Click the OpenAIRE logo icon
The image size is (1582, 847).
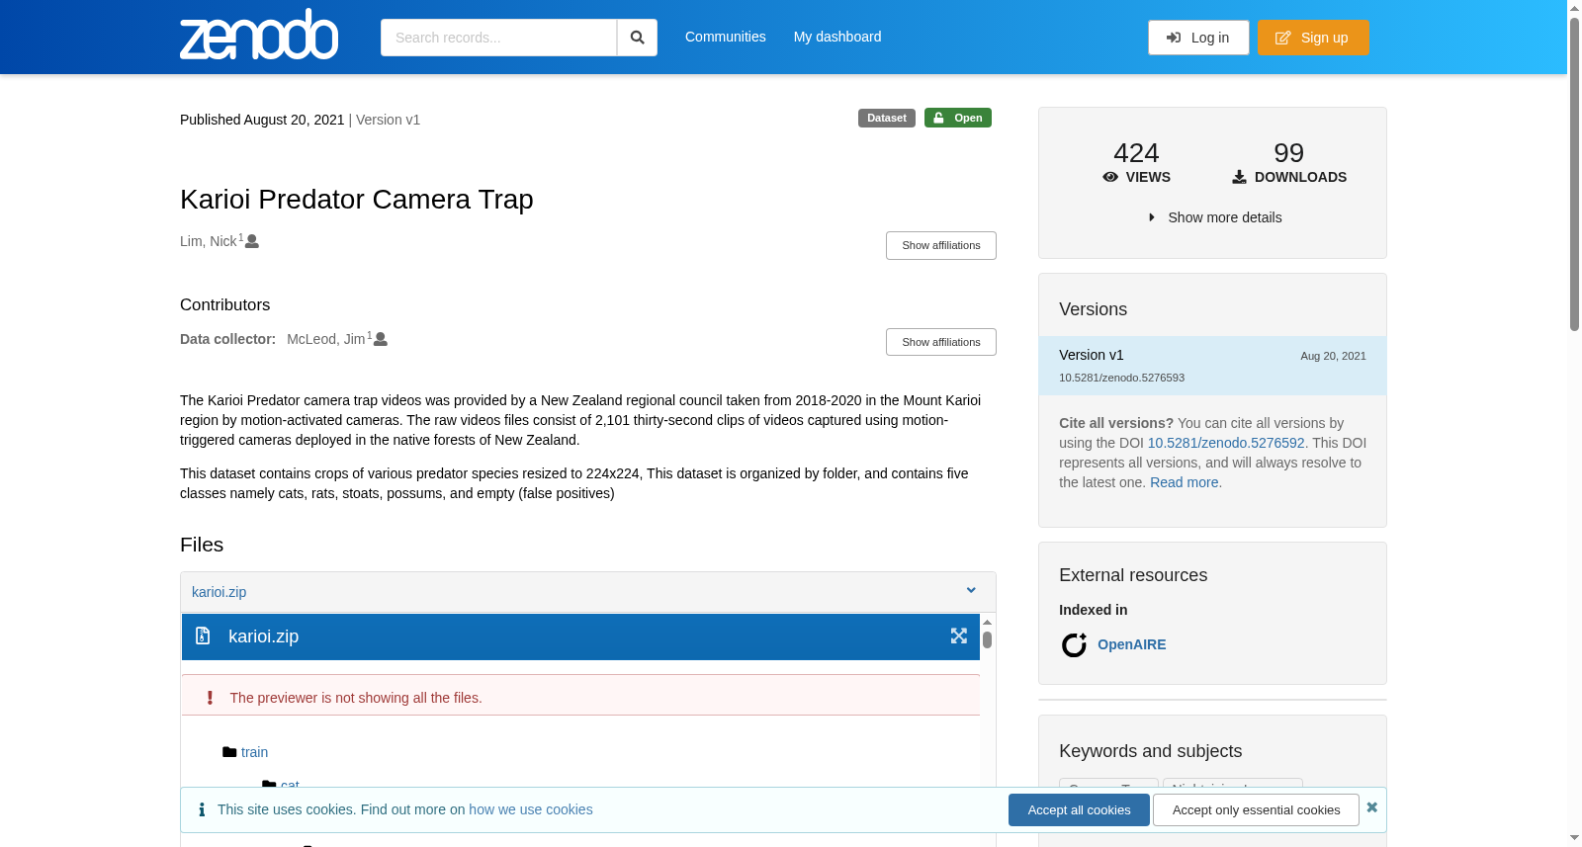(x=1074, y=644)
